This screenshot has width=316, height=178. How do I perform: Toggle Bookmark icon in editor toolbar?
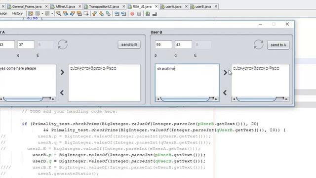click(108, 13)
